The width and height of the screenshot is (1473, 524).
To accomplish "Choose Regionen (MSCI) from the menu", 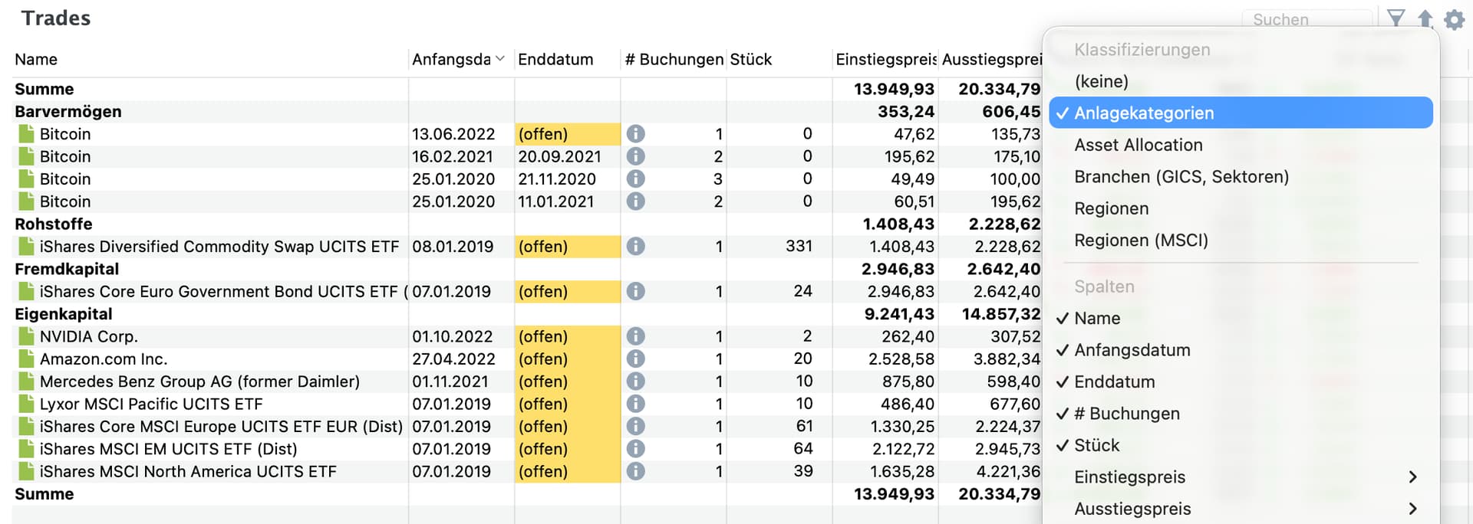I will pos(1141,241).
